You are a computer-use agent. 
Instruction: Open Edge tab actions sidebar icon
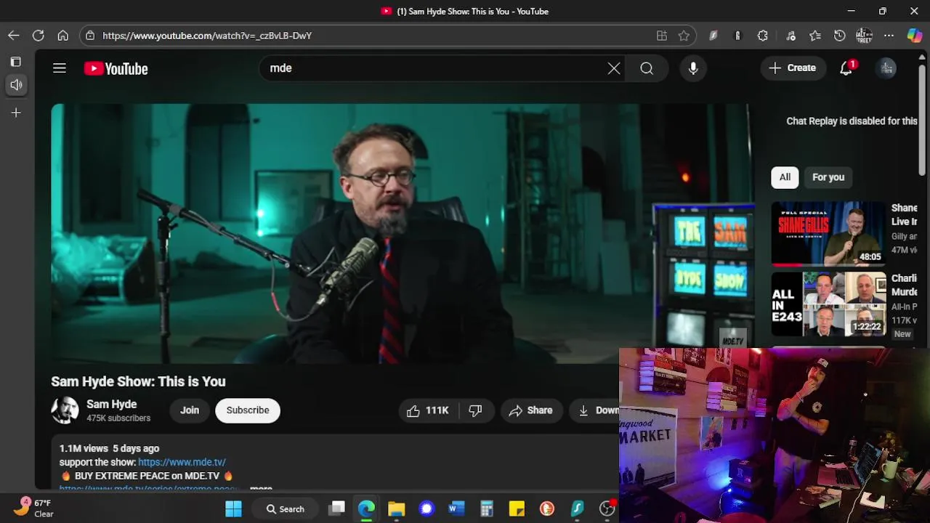pos(16,62)
